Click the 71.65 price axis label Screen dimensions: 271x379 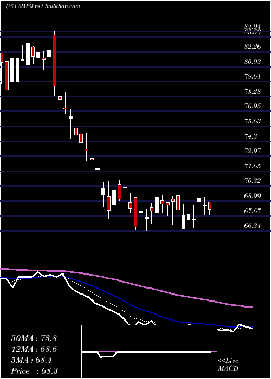[x=253, y=166]
